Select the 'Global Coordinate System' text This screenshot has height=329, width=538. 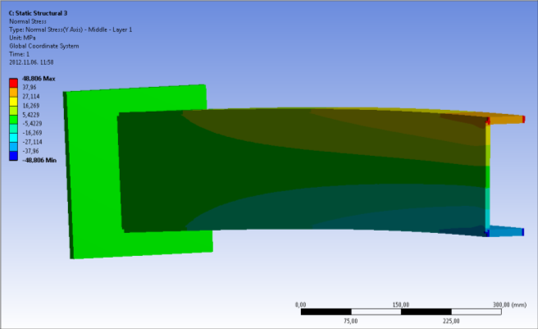[44, 46]
